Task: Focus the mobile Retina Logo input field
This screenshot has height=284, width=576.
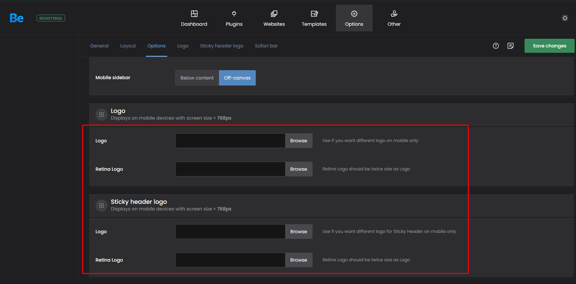Action: click(230, 169)
